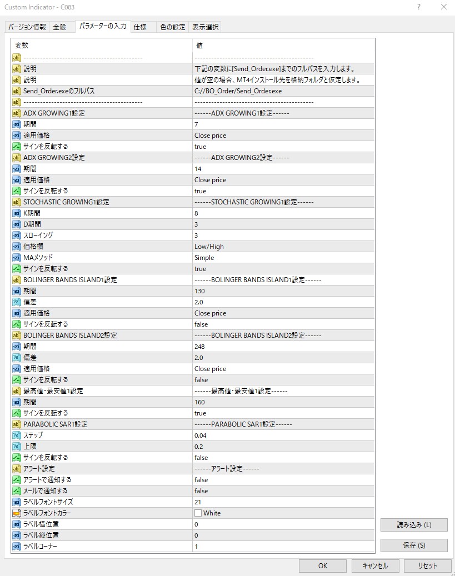Click the string icon next to ADX GROWING1設定

[x=17, y=113]
